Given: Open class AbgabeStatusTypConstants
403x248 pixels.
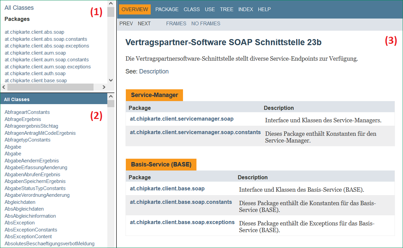Looking at the screenshot, I should [x=35, y=188].
